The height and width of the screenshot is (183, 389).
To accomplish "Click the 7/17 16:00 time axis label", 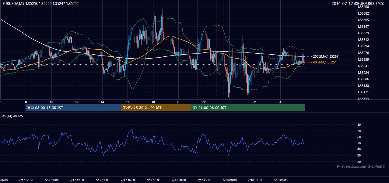I will [x=128, y=180].
